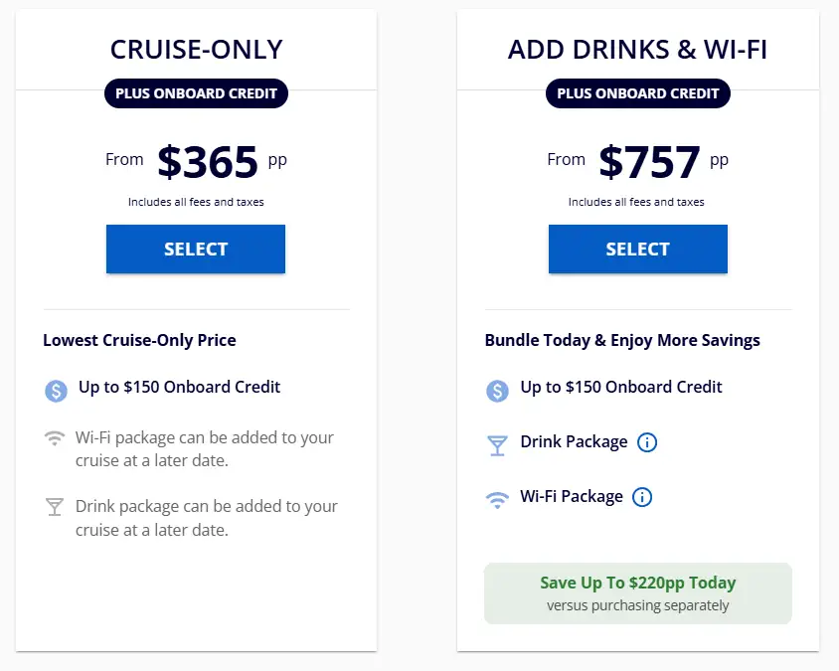
Task: Click the ADD DRINKS & WI-FI heading
Action: click(x=637, y=50)
